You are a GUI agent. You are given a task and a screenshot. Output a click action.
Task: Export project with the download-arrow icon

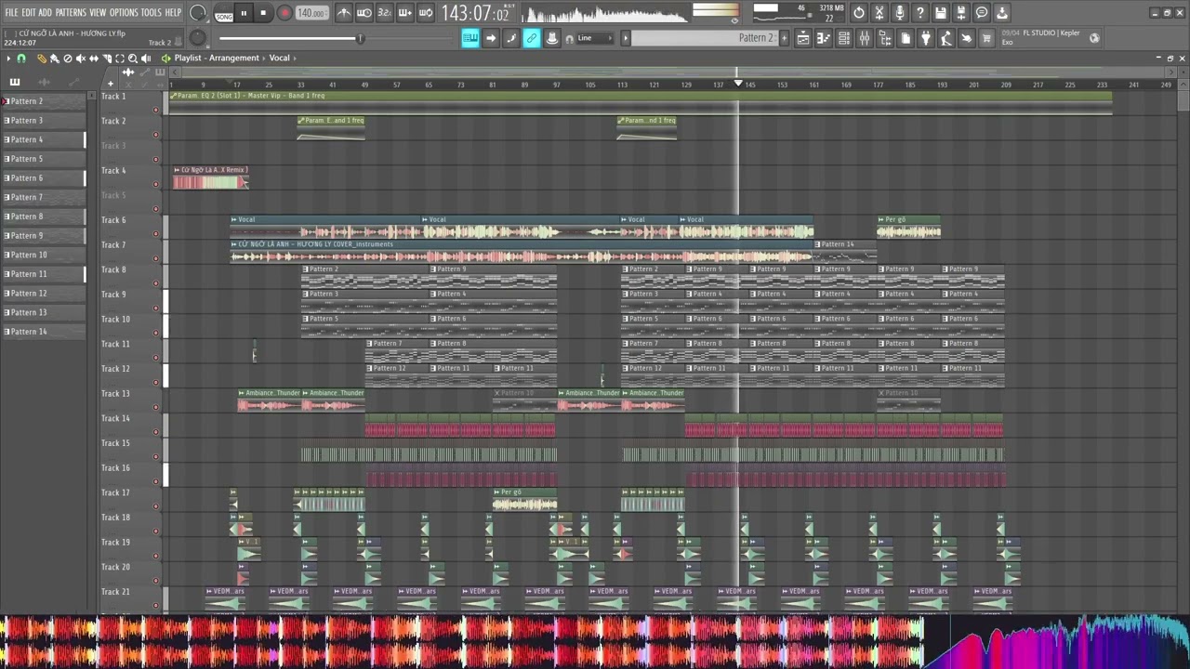coord(1002,13)
